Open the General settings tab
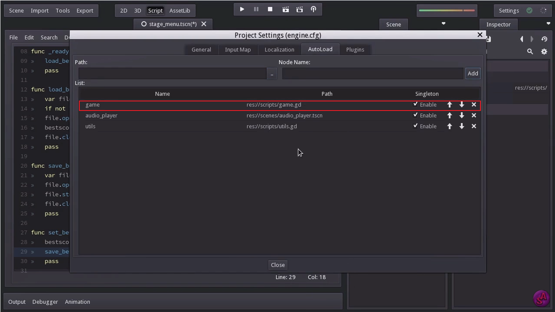555x312 pixels. (201, 49)
